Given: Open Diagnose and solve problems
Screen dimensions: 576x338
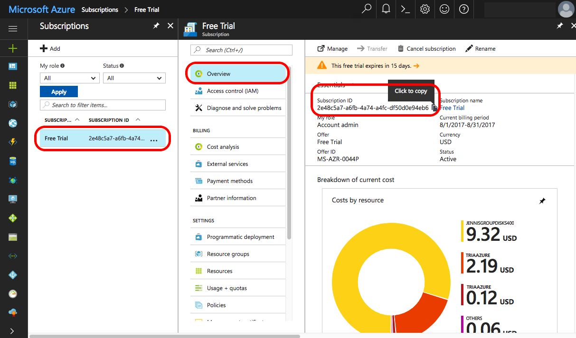Looking at the screenshot, I should (x=238, y=108).
